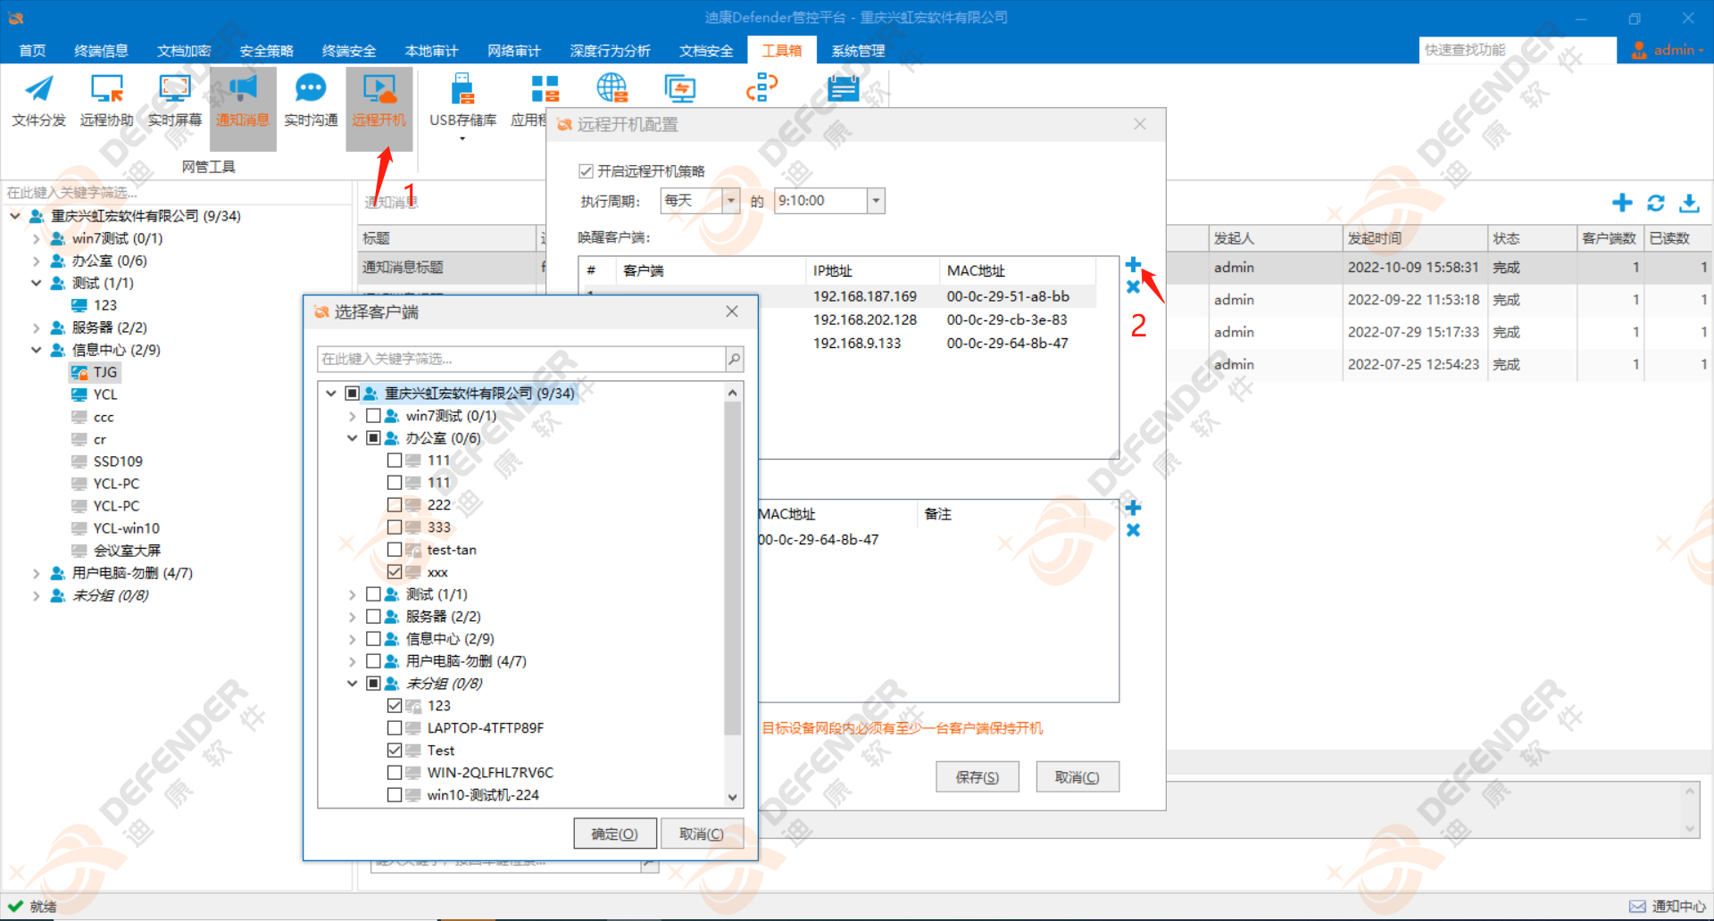Click the keyword filter field in client selector
Screen dimensions: 1714x921
pyautogui.click(x=521, y=359)
